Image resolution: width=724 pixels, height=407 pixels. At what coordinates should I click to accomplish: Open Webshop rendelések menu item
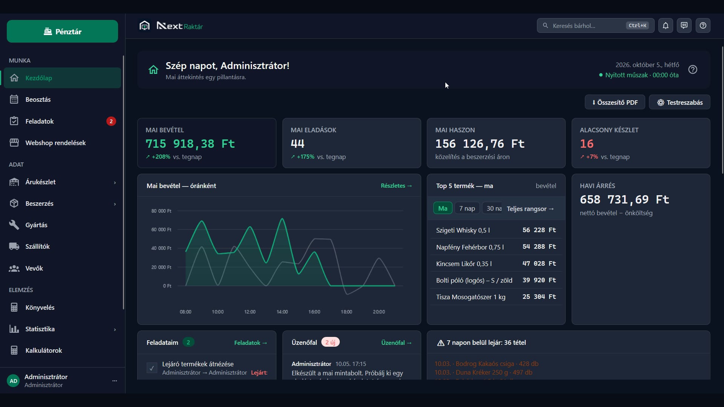pyautogui.click(x=63, y=143)
